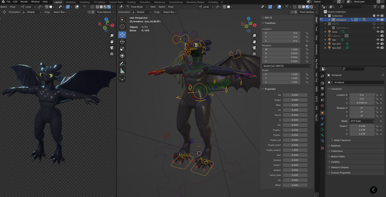The height and width of the screenshot is (197, 386).
Task: Open the Texture properties tab icon
Action: tap(323, 148)
